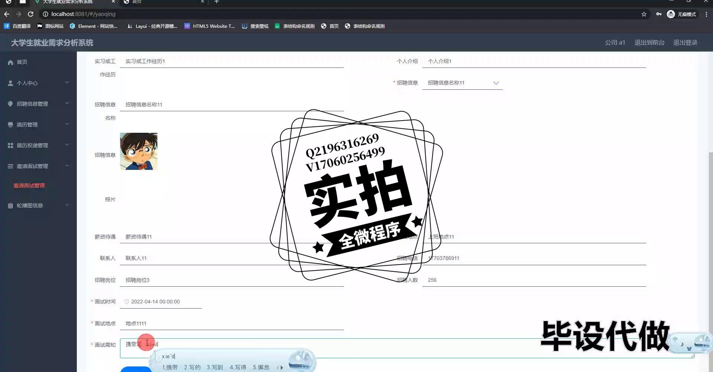This screenshot has width=713, height=372.
Task: Click the 面试地点 input field
Action: (232, 323)
